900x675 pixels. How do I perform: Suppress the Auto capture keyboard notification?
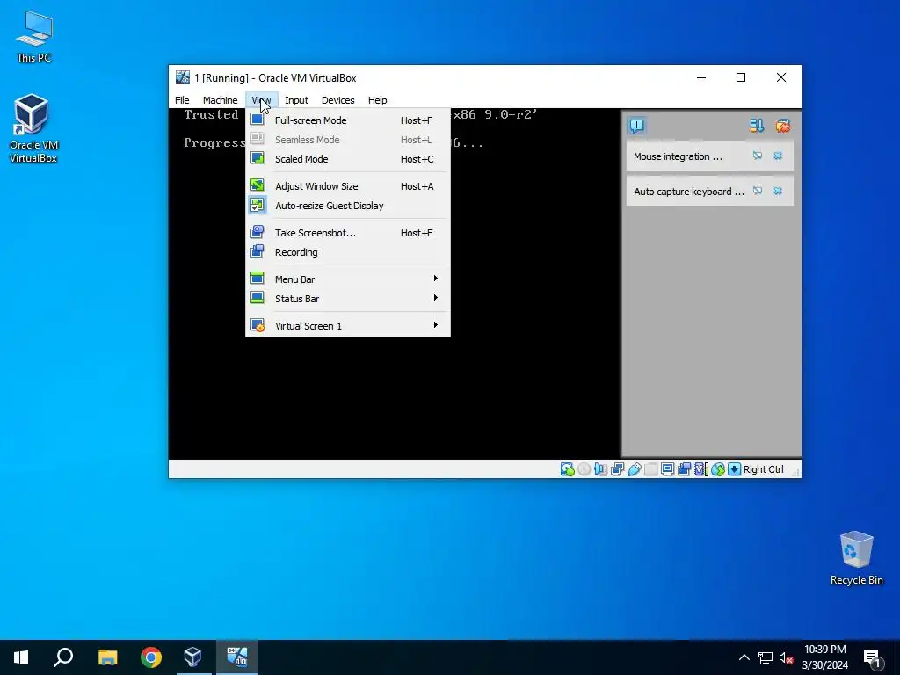coord(758,191)
